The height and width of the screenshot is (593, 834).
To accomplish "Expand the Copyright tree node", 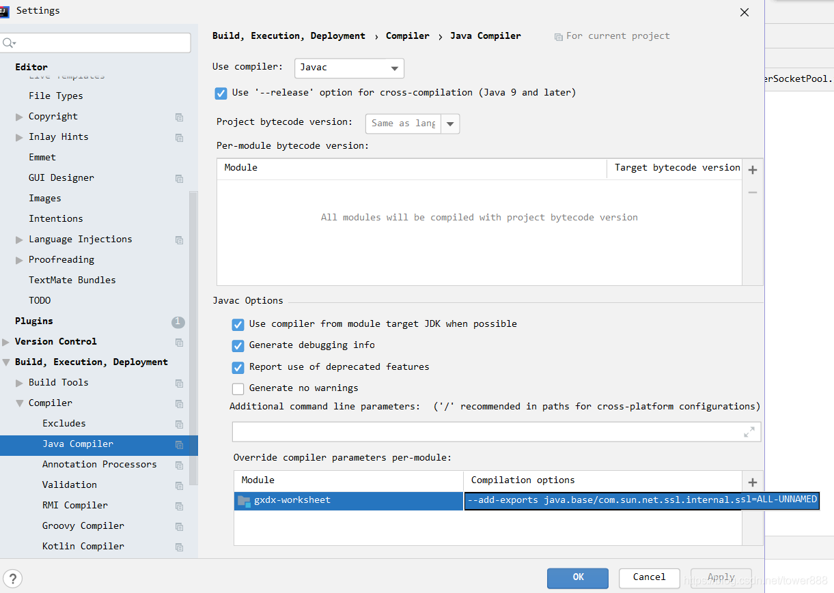I will tap(19, 117).
